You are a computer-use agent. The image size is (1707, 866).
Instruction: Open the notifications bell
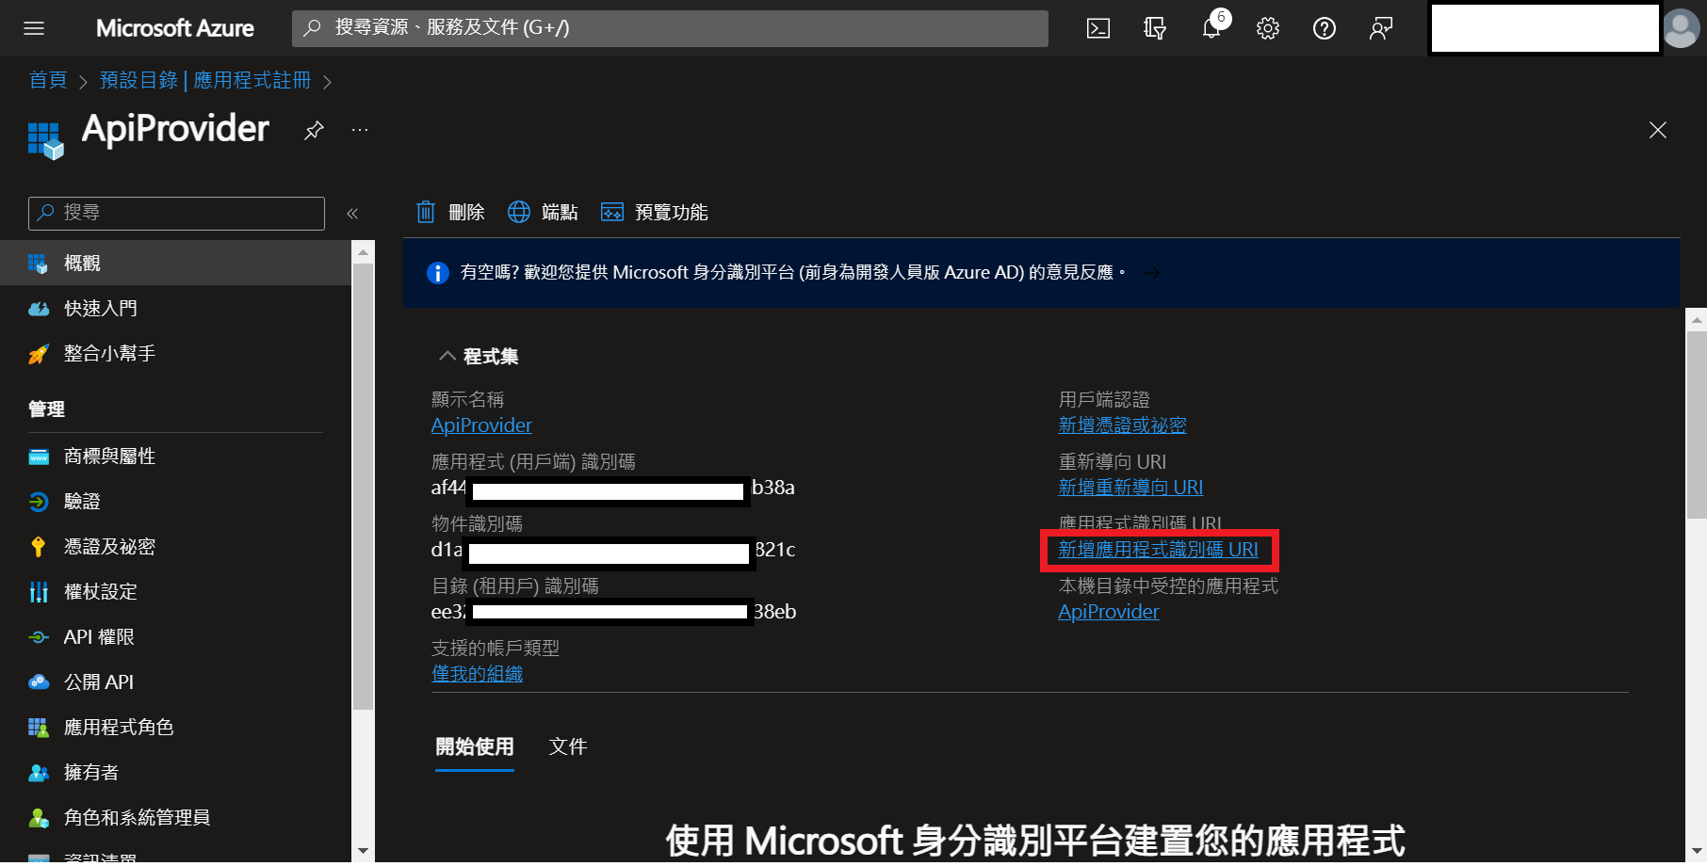pyautogui.click(x=1211, y=28)
